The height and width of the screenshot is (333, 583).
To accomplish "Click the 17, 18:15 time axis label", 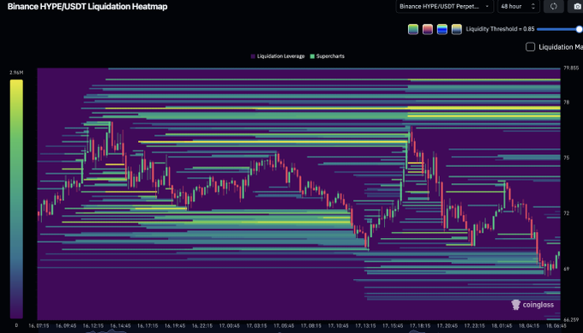I will click(420, 326).
